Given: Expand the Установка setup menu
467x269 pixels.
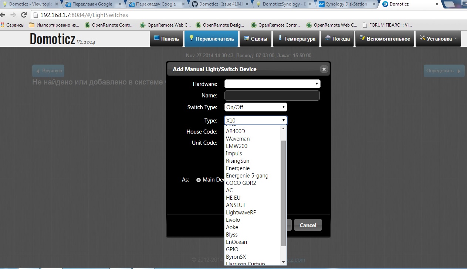Looking at the screenshot, I should (x=439, y=39).
